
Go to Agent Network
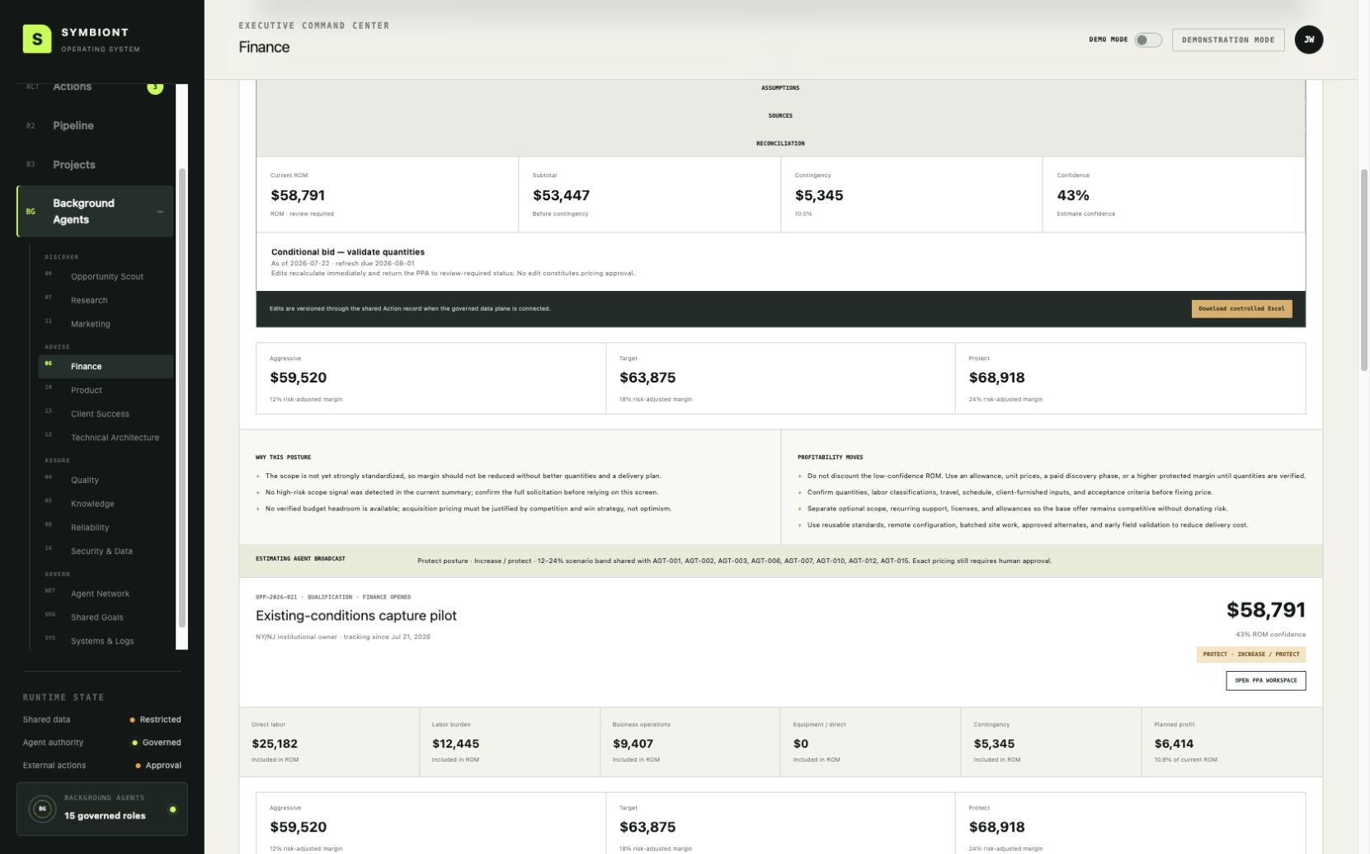click(106, 594)
